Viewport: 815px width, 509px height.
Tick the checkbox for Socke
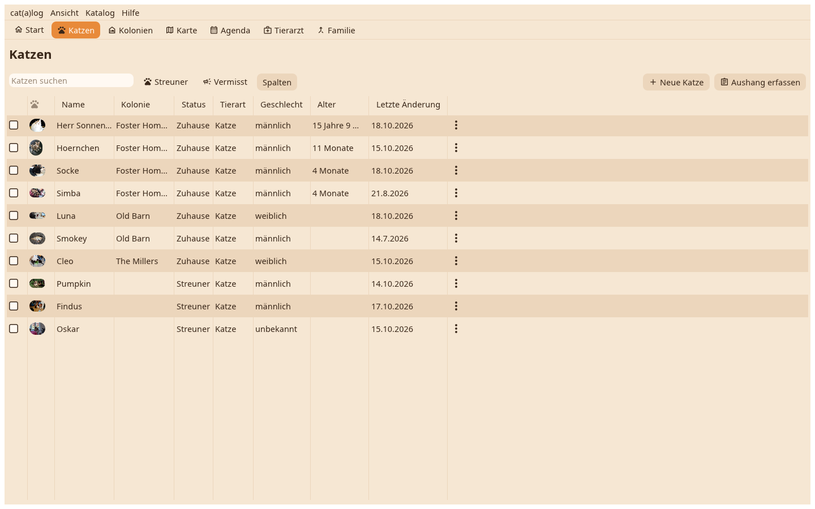click(x=14, y=170)
